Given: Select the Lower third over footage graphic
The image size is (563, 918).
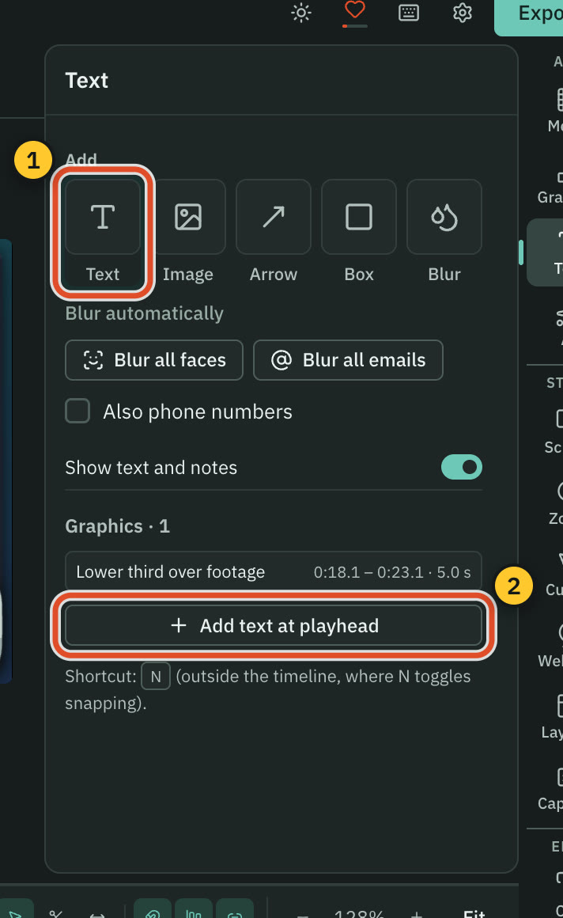Looking at the screenshot, I should point(274,571).
